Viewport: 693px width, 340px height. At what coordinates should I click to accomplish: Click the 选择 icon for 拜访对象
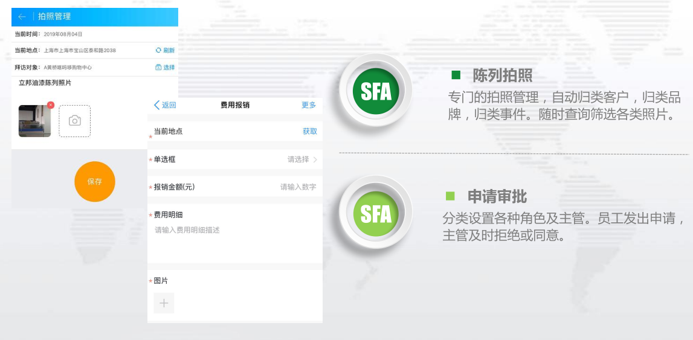pyautogui.click(x=158, y=67)
